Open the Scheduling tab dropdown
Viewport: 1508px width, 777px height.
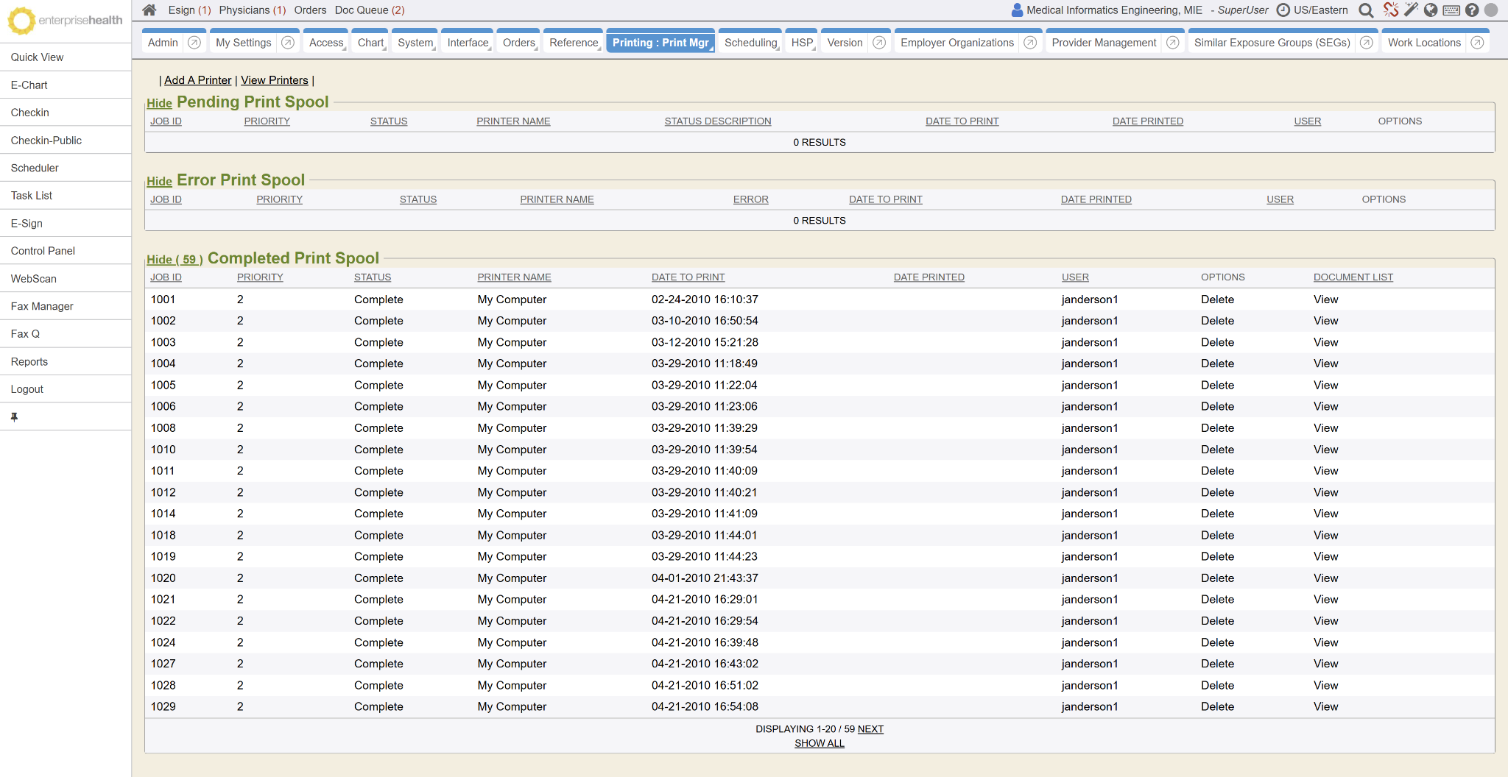750,43
